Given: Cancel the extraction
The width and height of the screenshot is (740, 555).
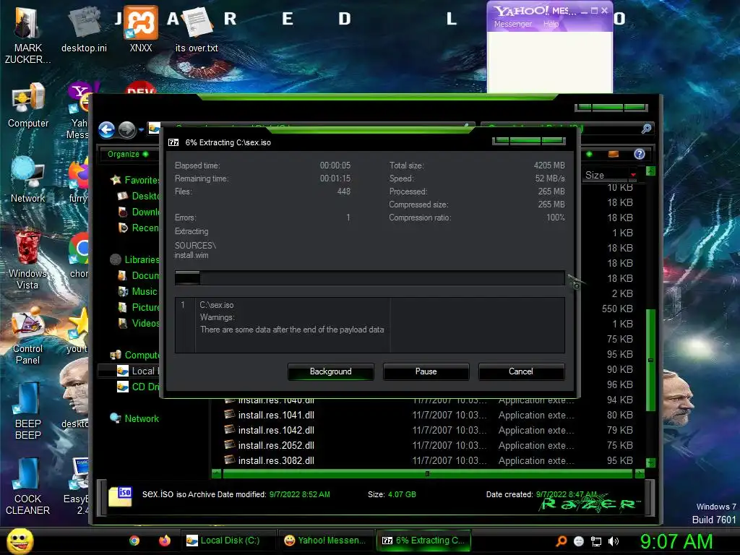Looking at the screenshot, I should point(521,371).
